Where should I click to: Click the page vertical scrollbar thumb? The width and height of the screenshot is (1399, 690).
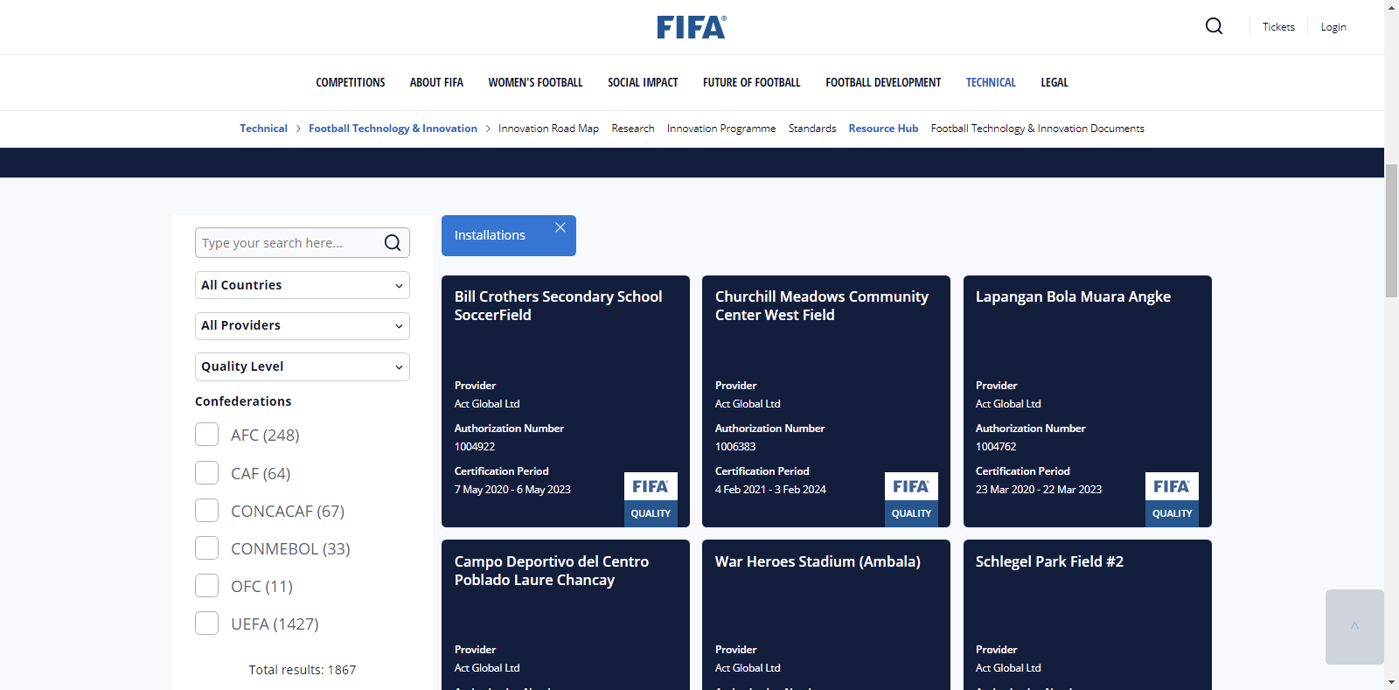[1391, 229]
